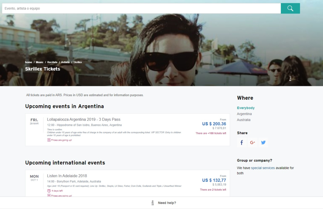The width and height of the screenshot is (323, 209).
Task: Navigate to Artists breadcrumb
Action: pos(65,62)
